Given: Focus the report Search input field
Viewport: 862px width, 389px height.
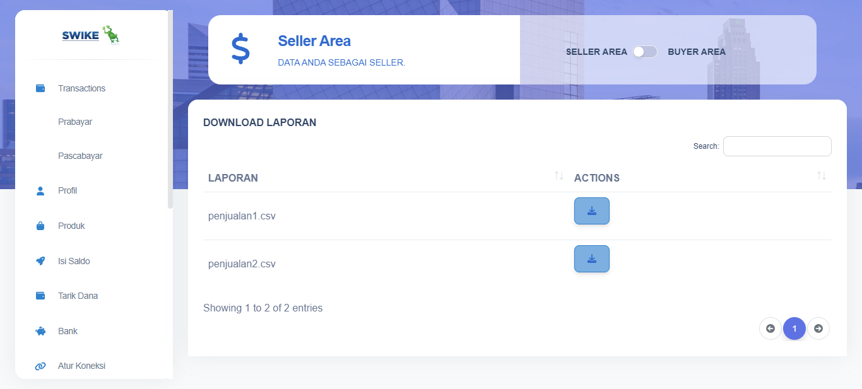Looking at the screenshot, I should (x=777, y=146).
